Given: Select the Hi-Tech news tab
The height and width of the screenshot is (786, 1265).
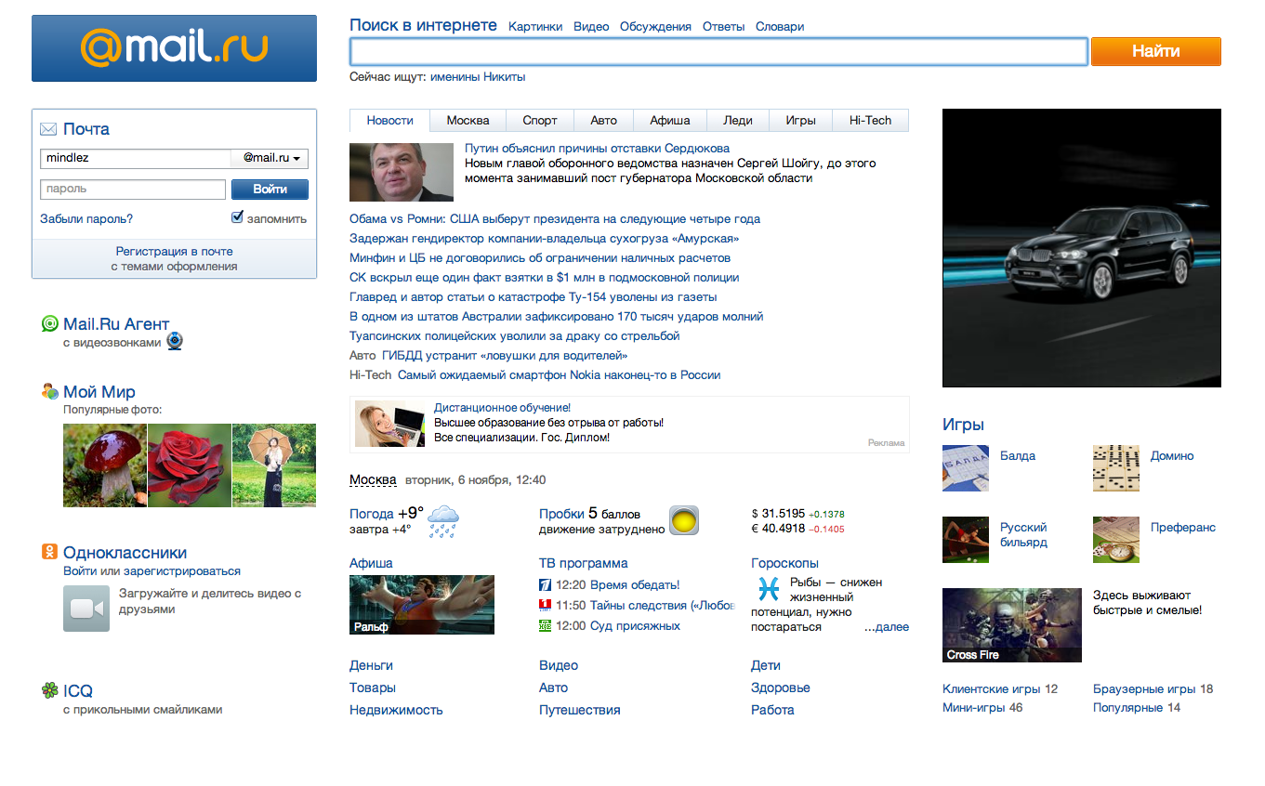Looking at the screenshot, I should click(x=870, y=121).
